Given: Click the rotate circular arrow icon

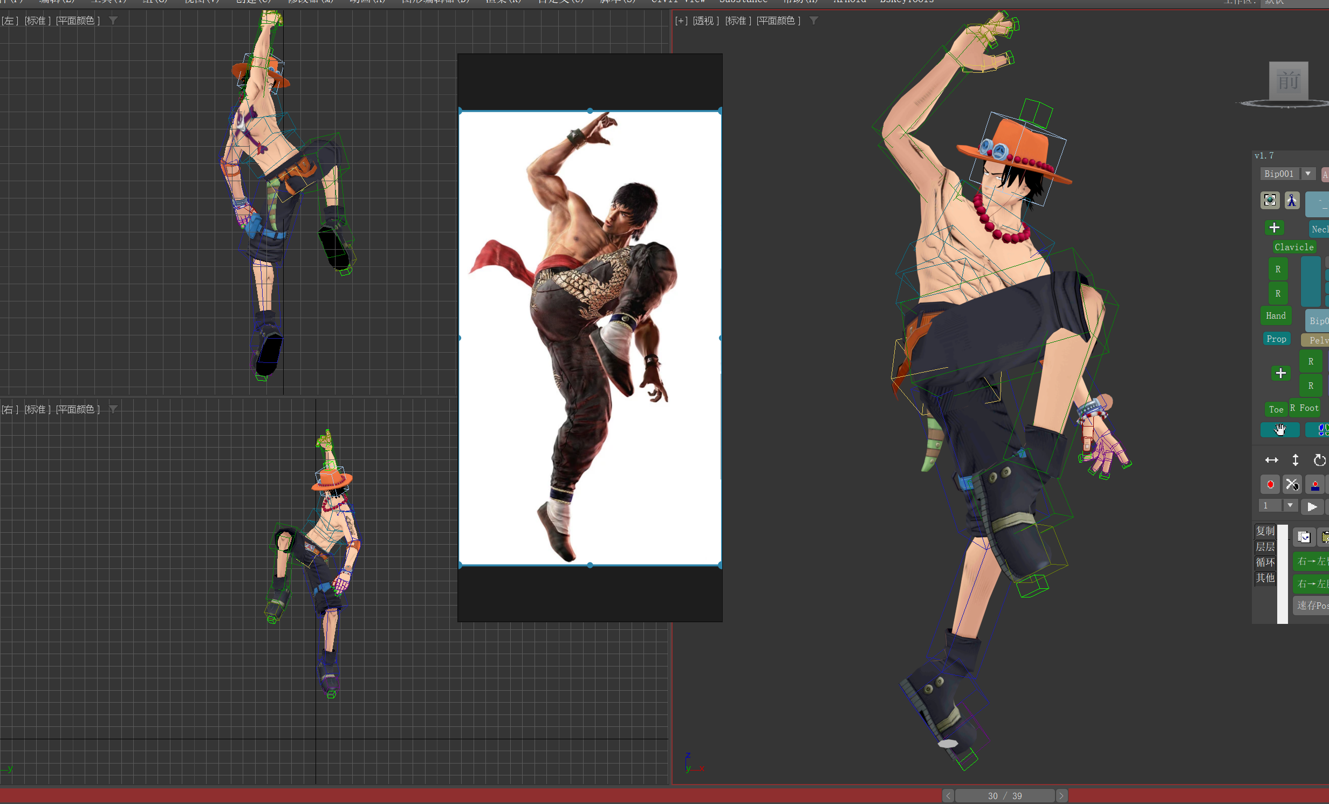Looking at the screenshot, I should tap(1319, 460).
